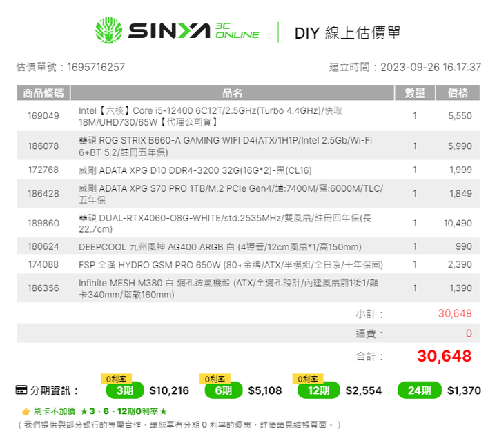Click the credit card icon beside 分期資訊

click(x=21, y=390)
